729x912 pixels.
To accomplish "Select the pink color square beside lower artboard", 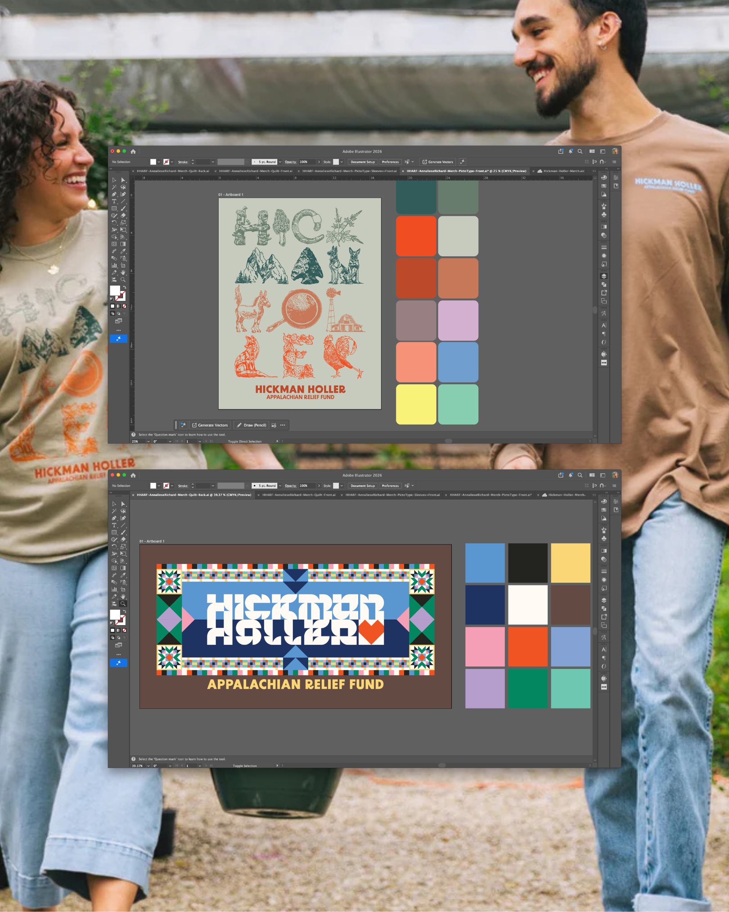I will point(485,647).
